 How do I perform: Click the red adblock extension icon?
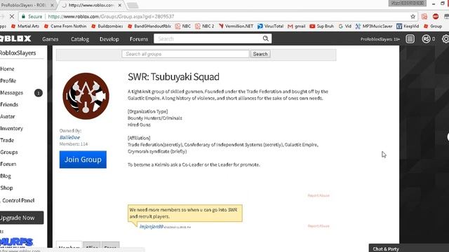click(436, 17)
